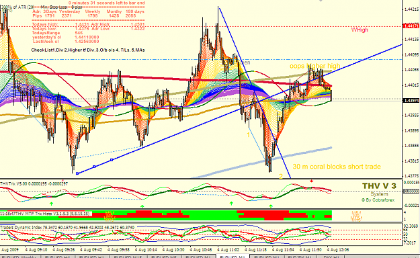The height and width of the screenshot is (258, 420).
Task: Click the '© By Cobraforex' credit text
Action: [x=378, y=200]
